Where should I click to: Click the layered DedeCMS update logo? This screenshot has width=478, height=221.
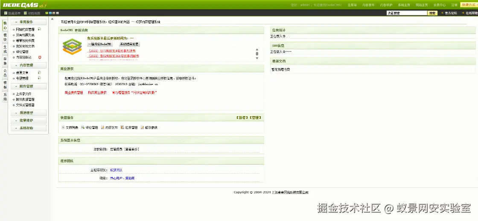(72, 46)
